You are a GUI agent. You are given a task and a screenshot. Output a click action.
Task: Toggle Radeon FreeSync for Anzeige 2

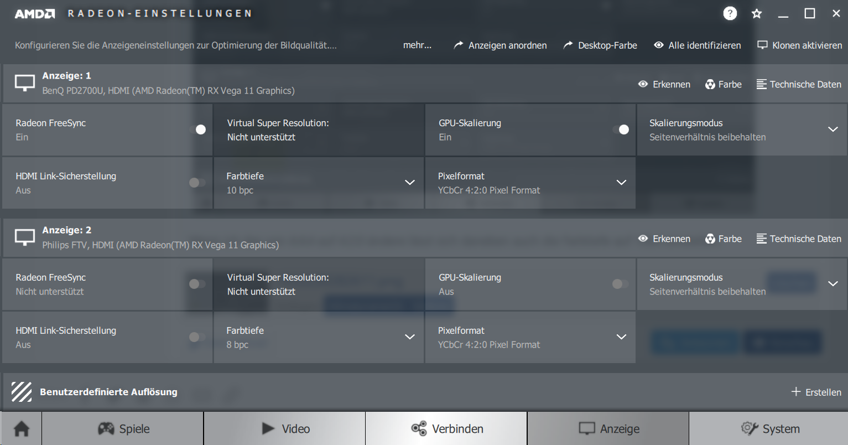pyautogui.click(x=197, y=284)
